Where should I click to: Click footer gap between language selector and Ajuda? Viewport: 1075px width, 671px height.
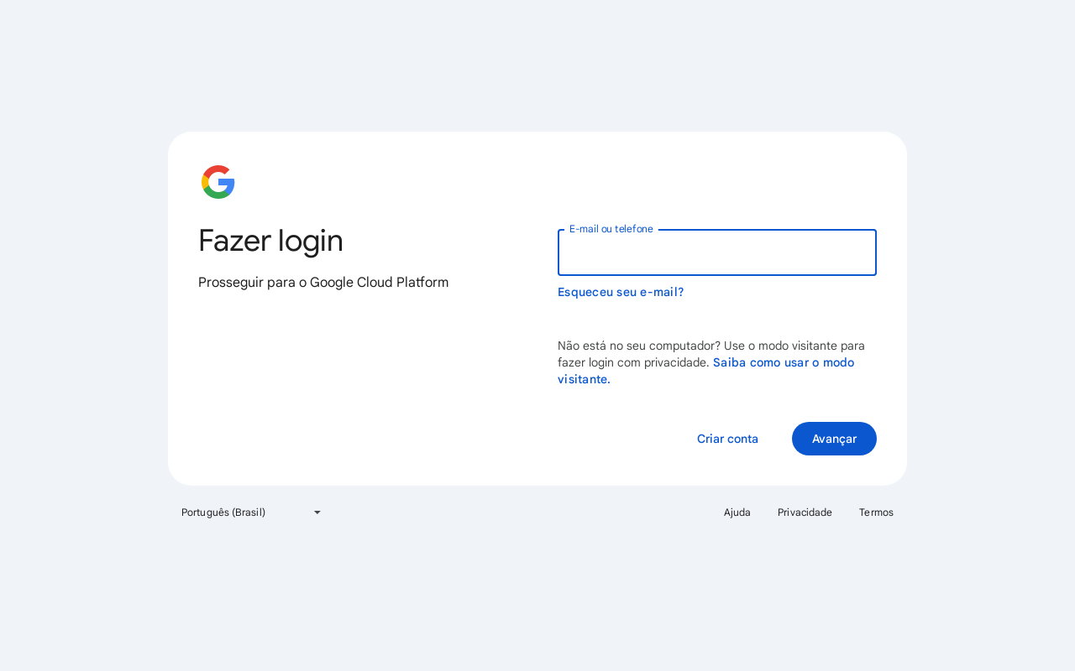521,512
